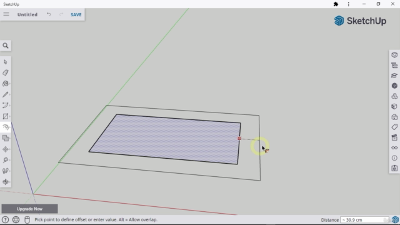This screenshot has height=225, width=400.
Task: Open the Help question mark icon
Action: coord(5,219)
